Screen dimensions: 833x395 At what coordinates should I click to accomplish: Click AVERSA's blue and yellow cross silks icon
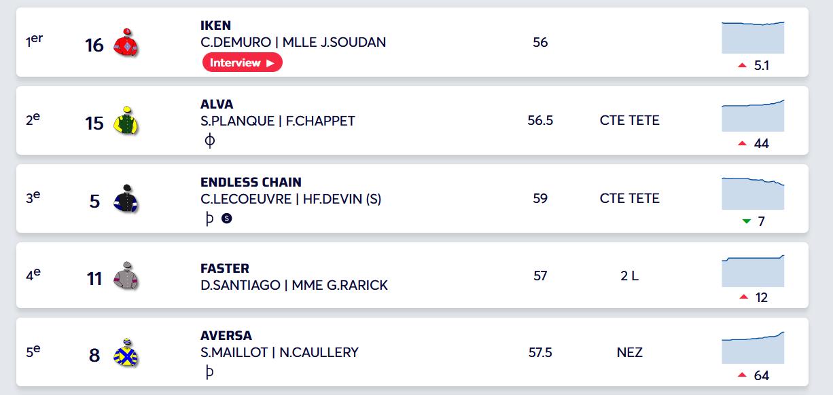pos(126,353)
